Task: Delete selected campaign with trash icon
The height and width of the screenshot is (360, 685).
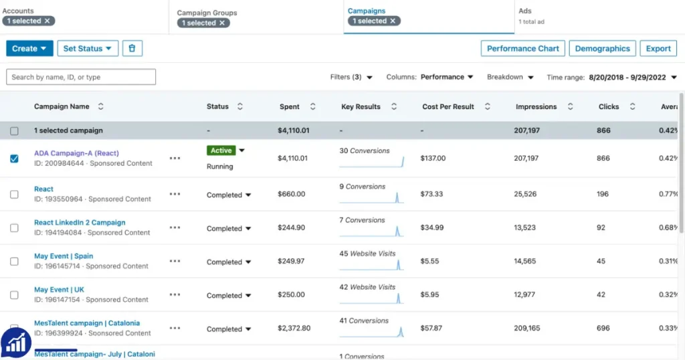Action: [132, 48]
